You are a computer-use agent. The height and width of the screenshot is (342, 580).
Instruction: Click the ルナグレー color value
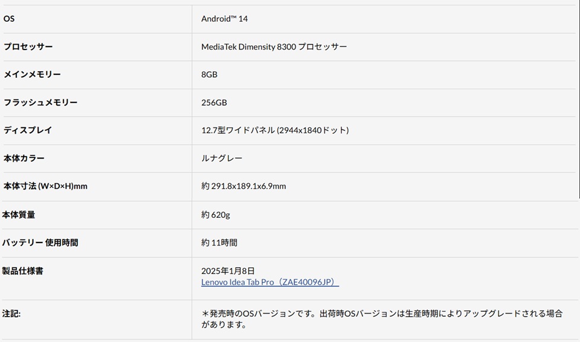[222, 158]
